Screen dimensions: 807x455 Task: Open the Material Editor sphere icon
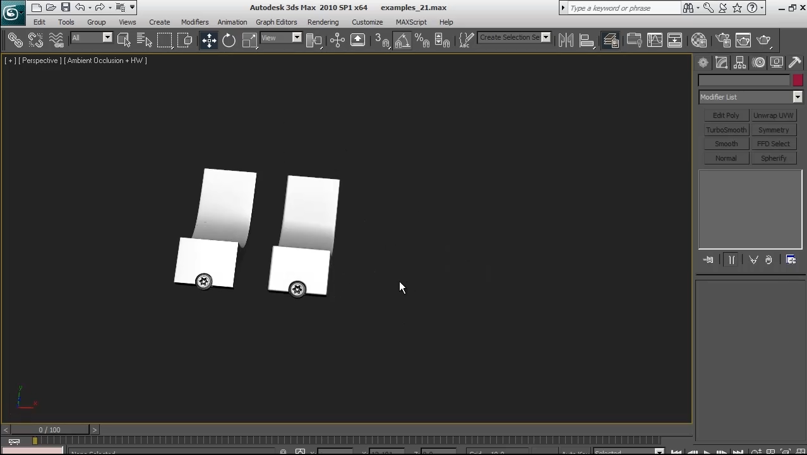point(698,40)
